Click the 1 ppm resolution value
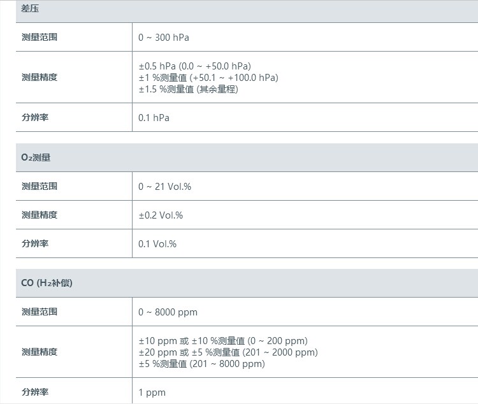This screenshot has width=478, height=404. 152,393
